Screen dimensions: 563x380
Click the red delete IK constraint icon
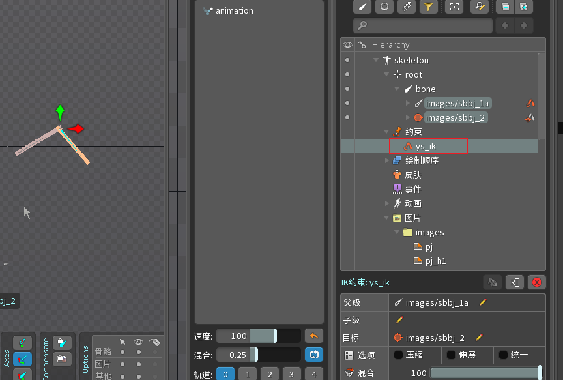coord(537,282)
